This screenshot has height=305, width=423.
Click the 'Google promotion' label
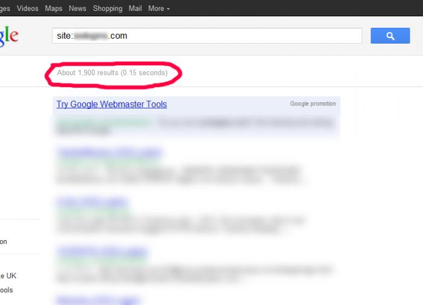point(313,103)
